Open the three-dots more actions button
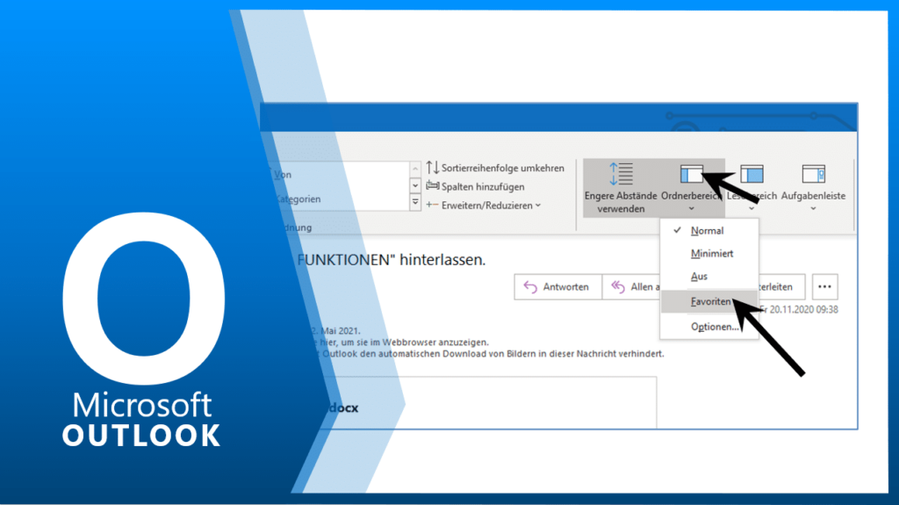 click(x=824, y=286)
